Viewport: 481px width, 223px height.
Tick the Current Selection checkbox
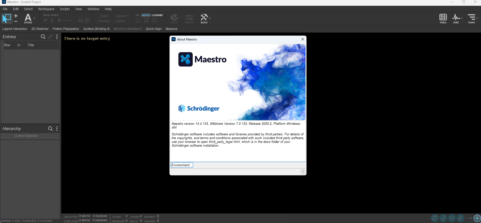point(2,136)
